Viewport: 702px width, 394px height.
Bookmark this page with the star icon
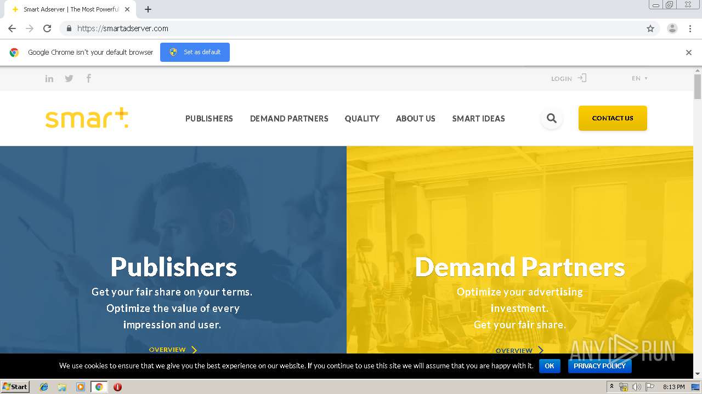click(x=650, y=28)
